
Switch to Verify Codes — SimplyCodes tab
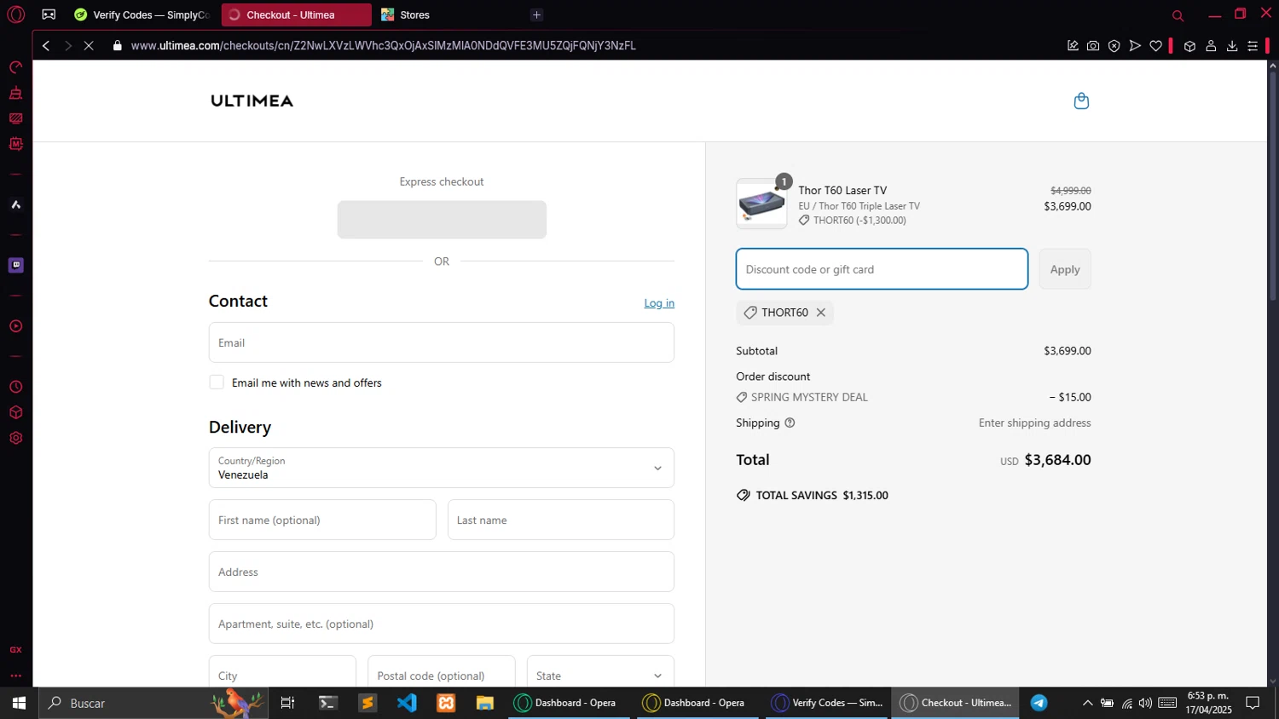142,14
